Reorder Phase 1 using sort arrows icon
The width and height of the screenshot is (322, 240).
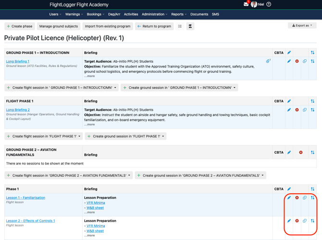click(312, 189)
